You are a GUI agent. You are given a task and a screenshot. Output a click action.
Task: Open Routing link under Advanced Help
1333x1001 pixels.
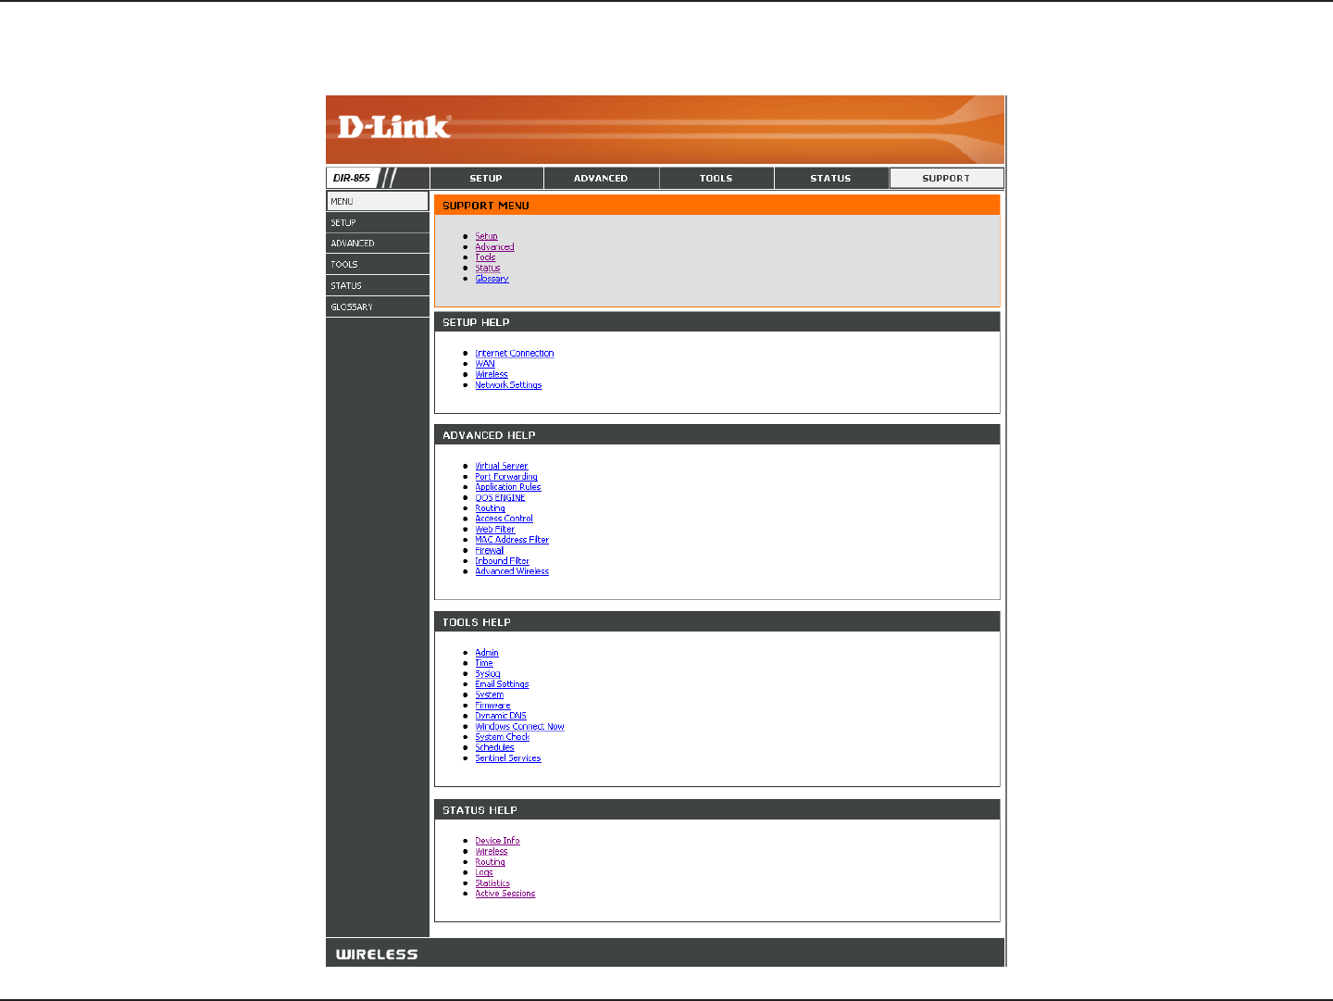pos(490,508)
